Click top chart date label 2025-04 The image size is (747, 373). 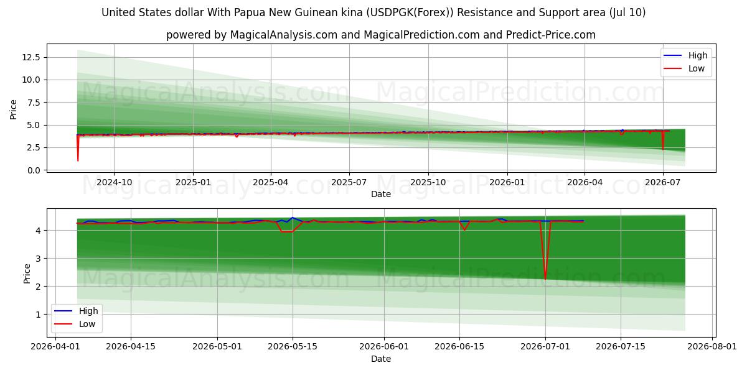tap(271, 182)
